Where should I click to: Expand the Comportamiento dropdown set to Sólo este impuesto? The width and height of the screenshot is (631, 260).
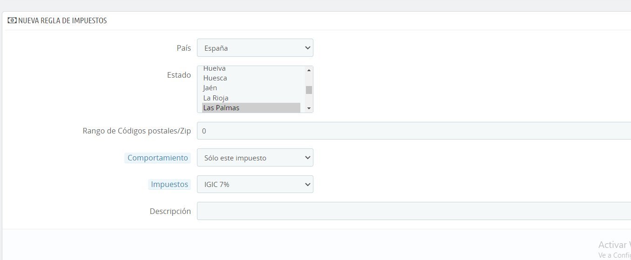point(255,158)
